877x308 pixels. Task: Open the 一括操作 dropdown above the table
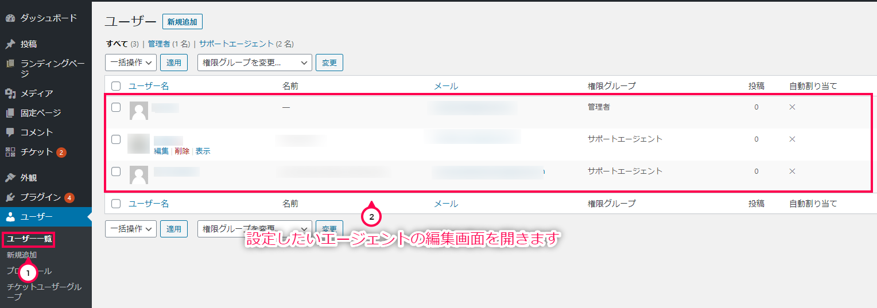click(x=131, y=63)
